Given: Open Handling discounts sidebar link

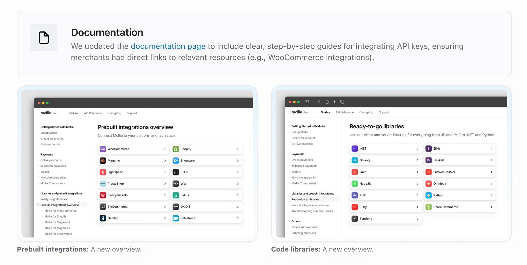Looking at the screenshot, I should click(x=304, y=233).
